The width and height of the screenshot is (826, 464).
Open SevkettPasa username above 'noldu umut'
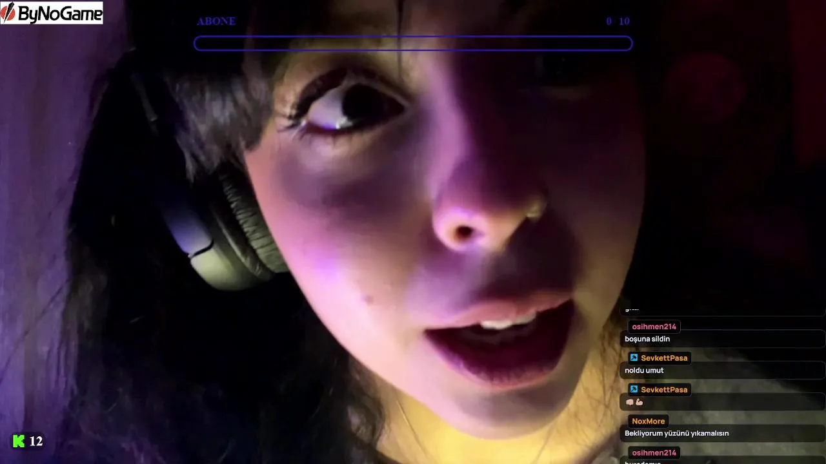pos(664,358)
